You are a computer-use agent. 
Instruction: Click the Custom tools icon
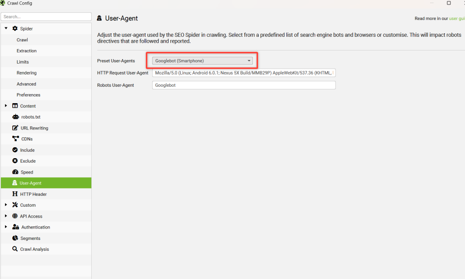(x=15, y=205)
